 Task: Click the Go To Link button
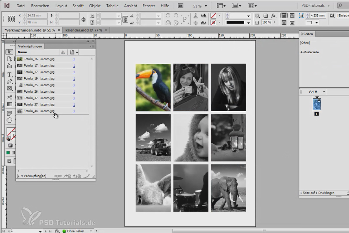tap(67, 176)
